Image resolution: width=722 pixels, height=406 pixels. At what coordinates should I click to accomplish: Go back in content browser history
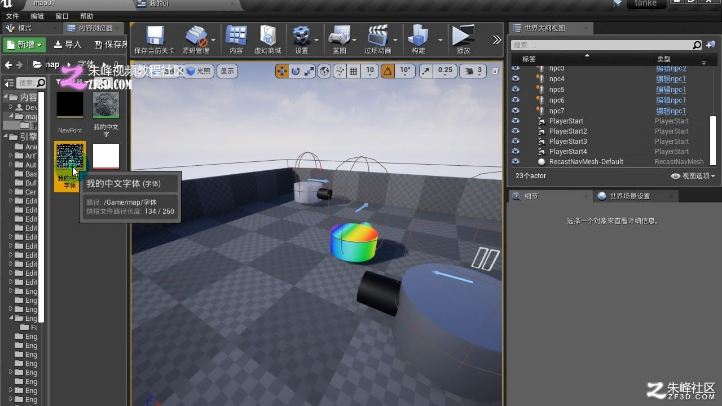coord(8,65)
